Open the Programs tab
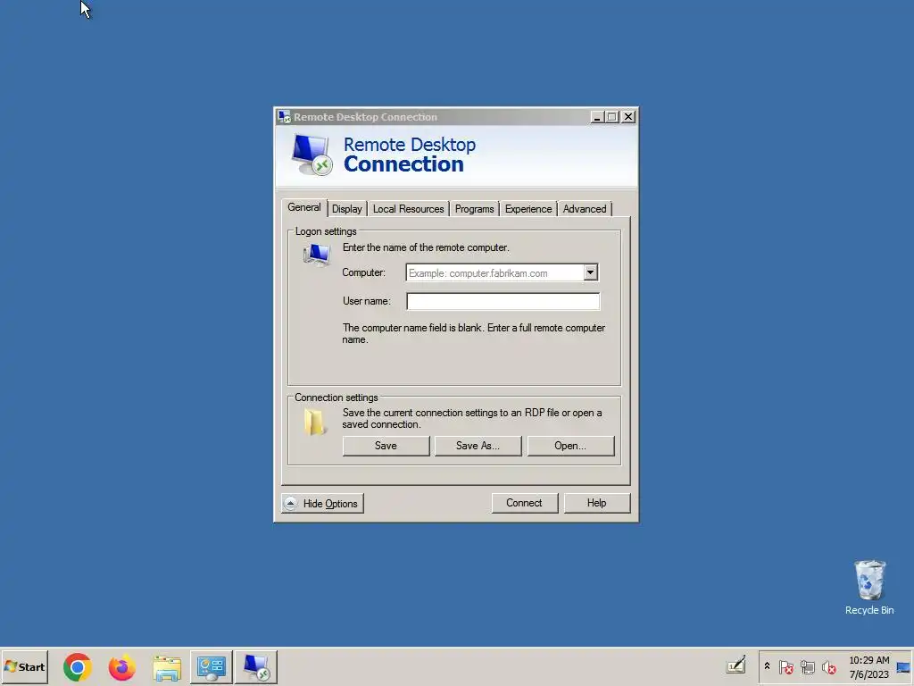914x686 pixels. tap(474, 209)
